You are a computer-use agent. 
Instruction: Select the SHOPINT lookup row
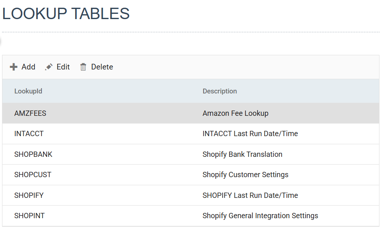(x=191, y=216)
